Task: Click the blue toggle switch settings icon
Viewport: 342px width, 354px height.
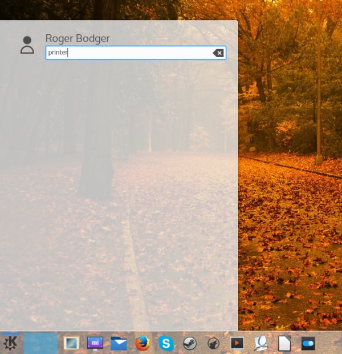Action: tap(308, 343)
